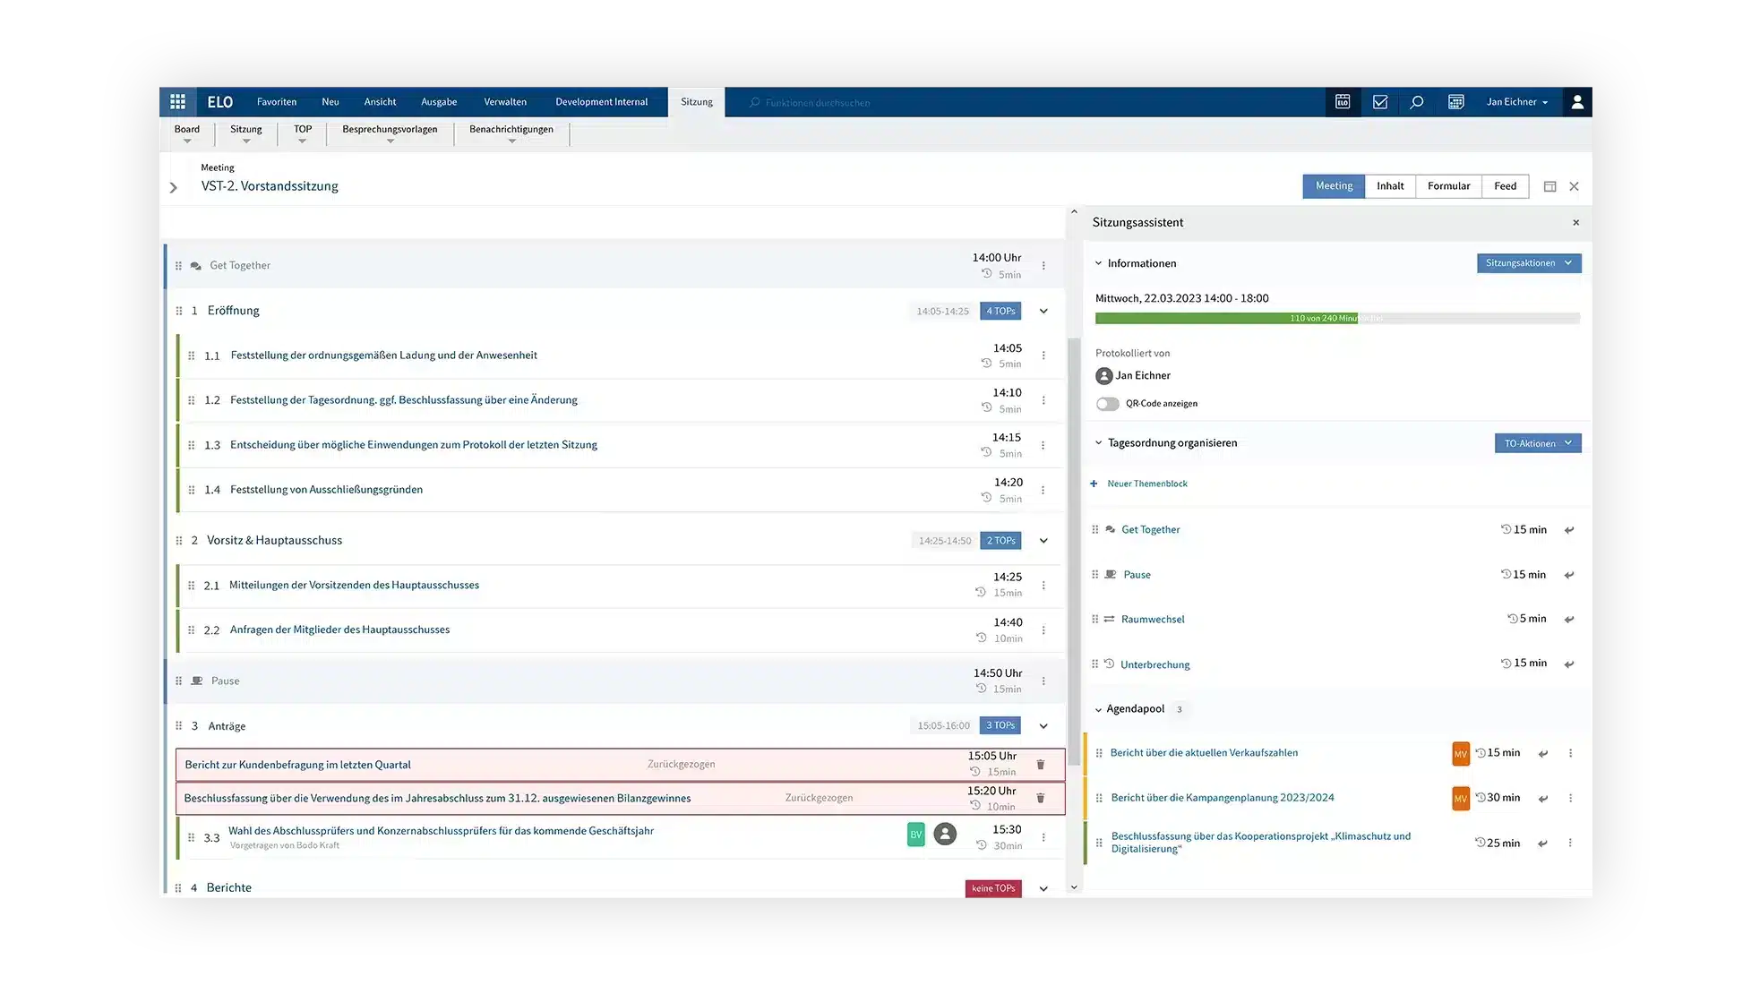
Task: Click the Funktionen durchsuchen search field
Action: click(817, 103)
